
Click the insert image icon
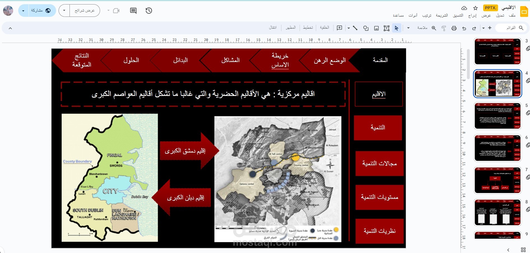(376, 28)
